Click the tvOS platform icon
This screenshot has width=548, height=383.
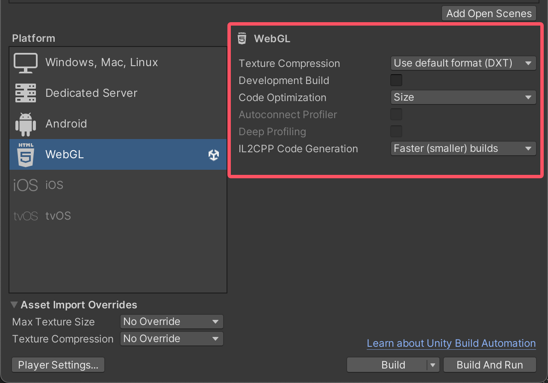pyautogui.click(x=26, y=216)
